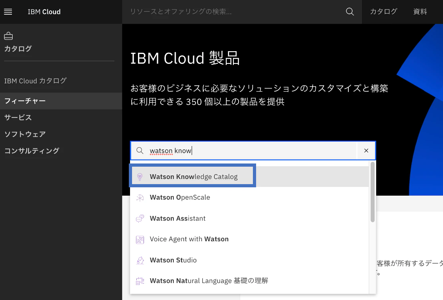Click the header search magnifier icon
This screenshot has width=443, height=300.
(x=350, y=12)
